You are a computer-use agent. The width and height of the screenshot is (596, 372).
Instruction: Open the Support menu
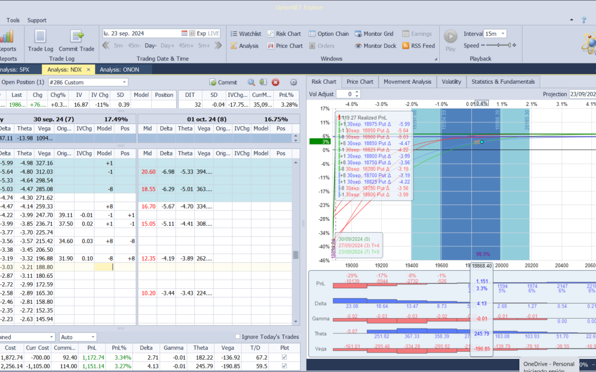(x=37, y=20)
